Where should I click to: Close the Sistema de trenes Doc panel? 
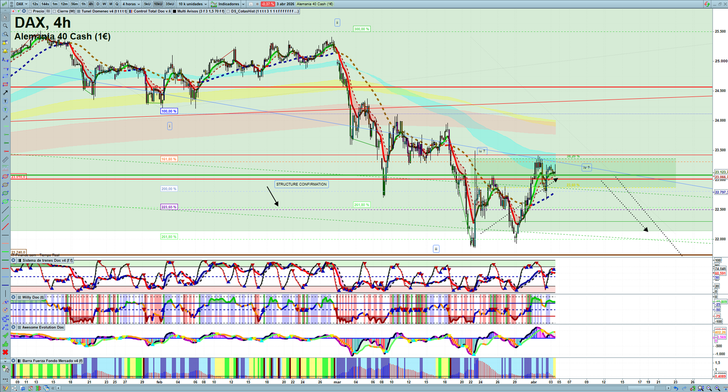pos(13,260)
